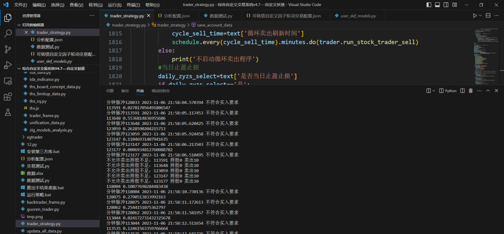This screenshot has height=234, width=504.
Task: Open Explorer header more actions ellipsis
Action: click(x=92, y=15)
